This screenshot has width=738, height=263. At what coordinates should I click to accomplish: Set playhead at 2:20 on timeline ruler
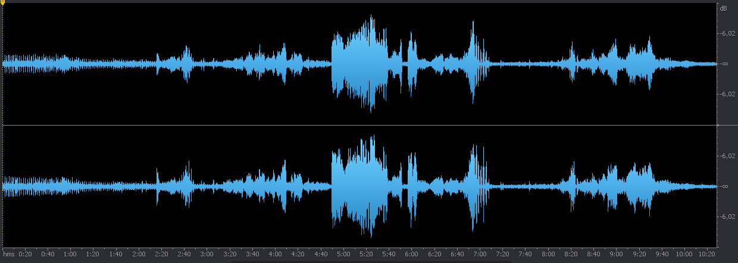tap(161, 254)
